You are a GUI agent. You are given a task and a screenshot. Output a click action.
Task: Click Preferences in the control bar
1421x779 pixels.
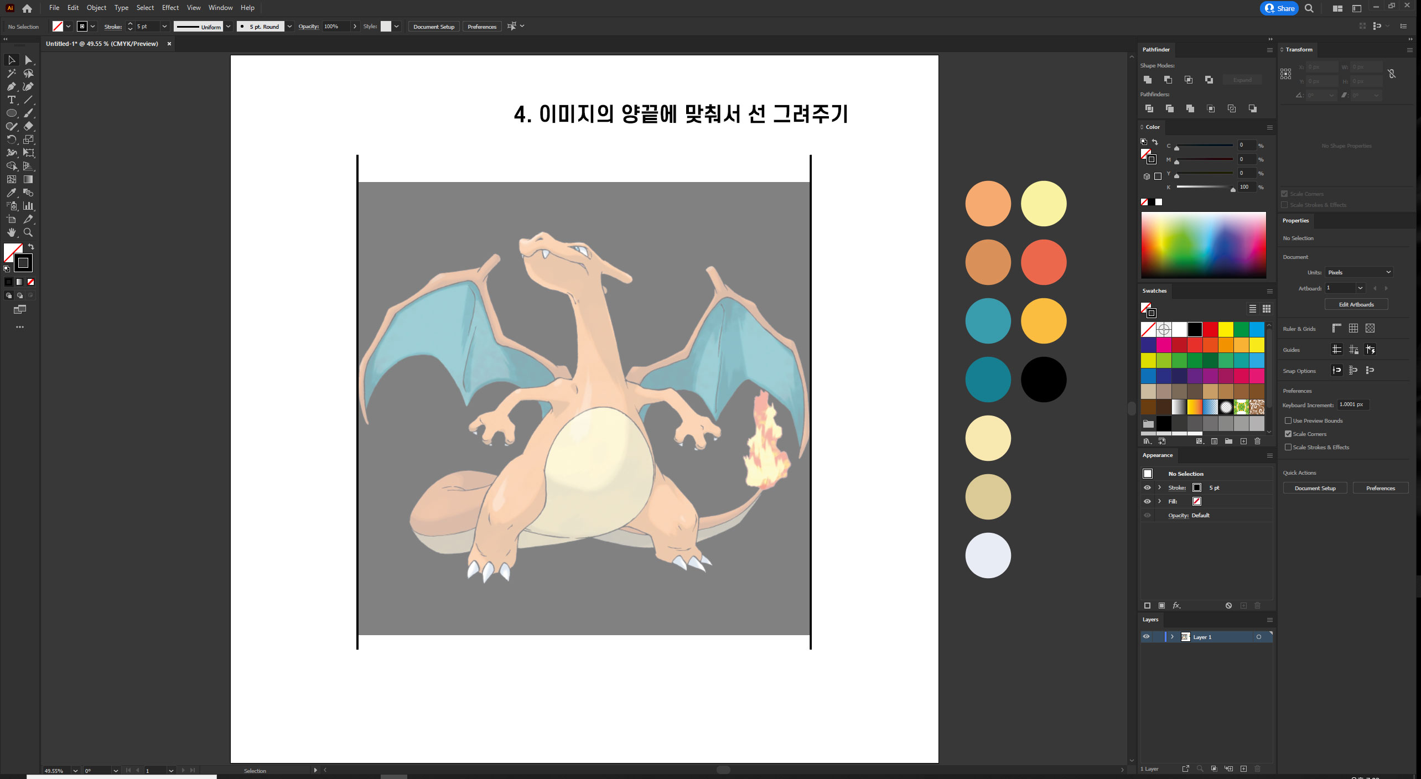(482, 27)
